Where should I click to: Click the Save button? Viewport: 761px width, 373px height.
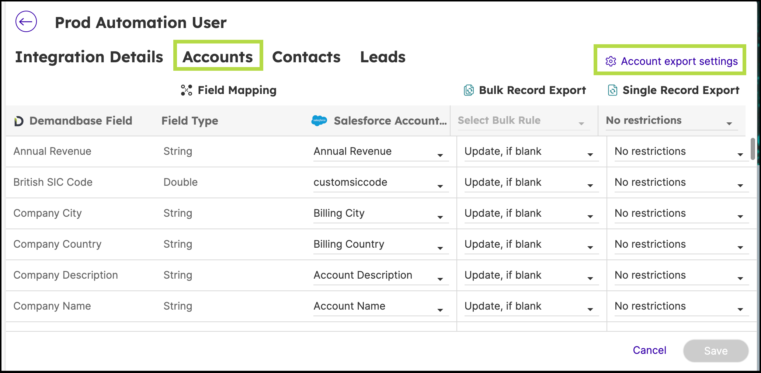coord(716,351)
